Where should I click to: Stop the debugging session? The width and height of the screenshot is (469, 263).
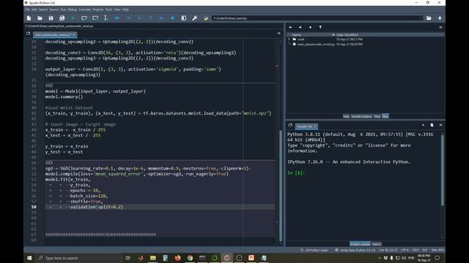coord(173,18)
